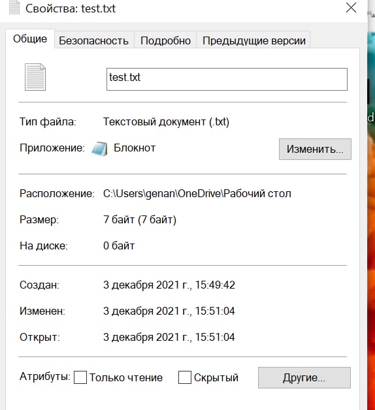The width and height of the screenshot is (375, 410).
Task: Click the on-disk value 0 байт
Action: 119,245
